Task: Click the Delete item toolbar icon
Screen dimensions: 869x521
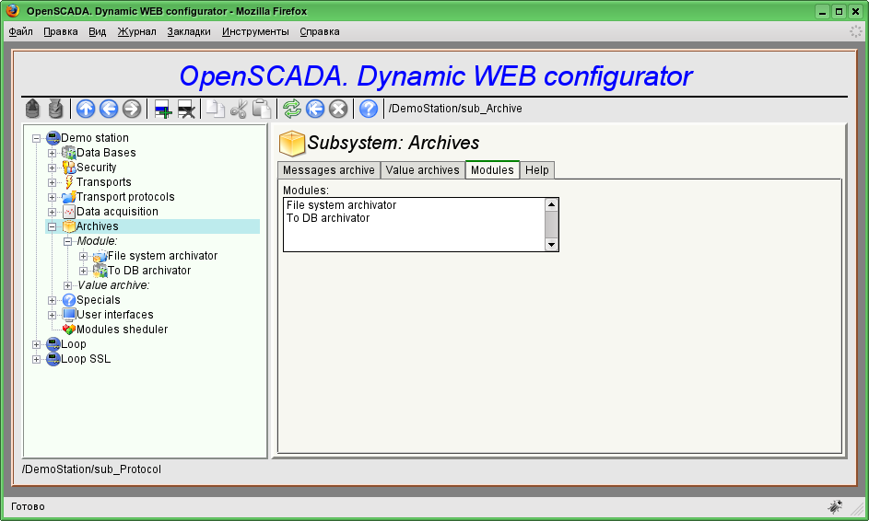Action: (185, 109)
